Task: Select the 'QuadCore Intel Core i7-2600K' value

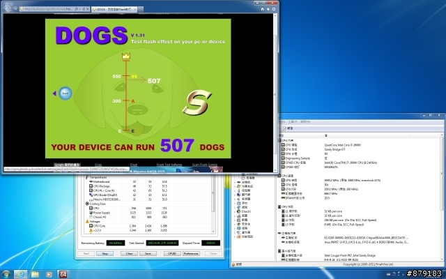Action: [x=342, y=145]
